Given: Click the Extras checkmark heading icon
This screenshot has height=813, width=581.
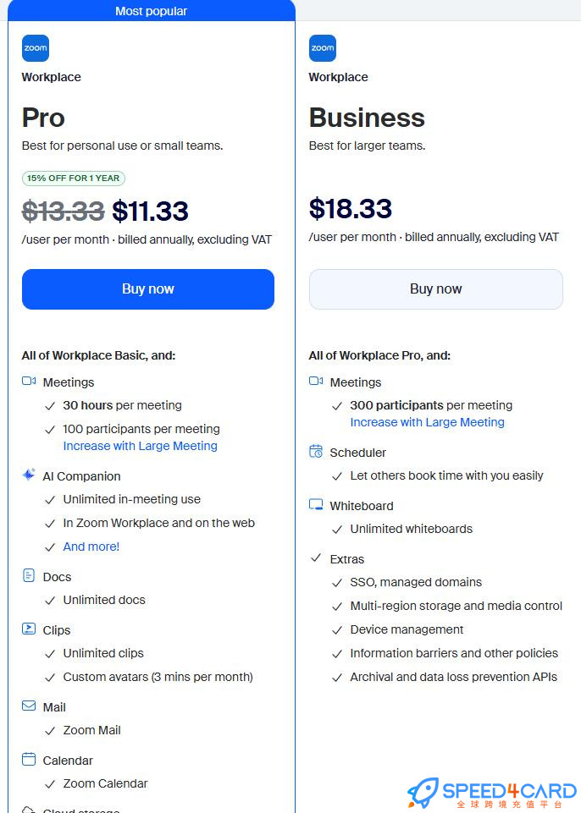Looking at the screenshot, I should (316, 558).
